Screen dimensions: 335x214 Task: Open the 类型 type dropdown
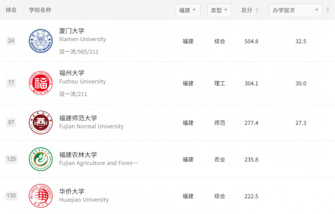click(219, 10)
